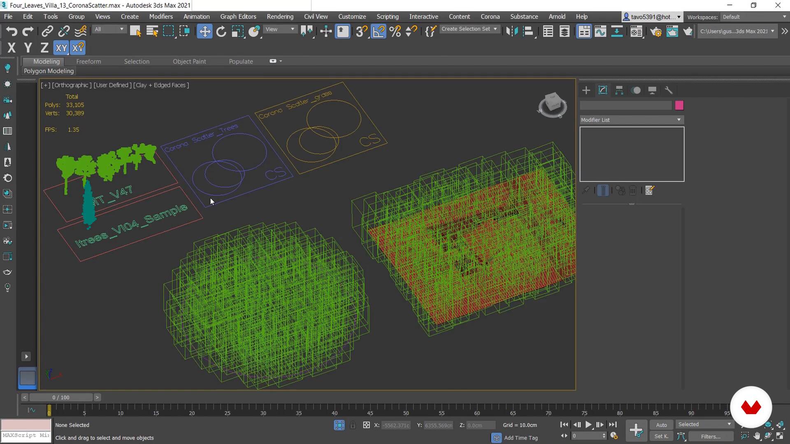Open Select by Name list tool
Viewport: 790px width, 444px height.
pos(152,31)
